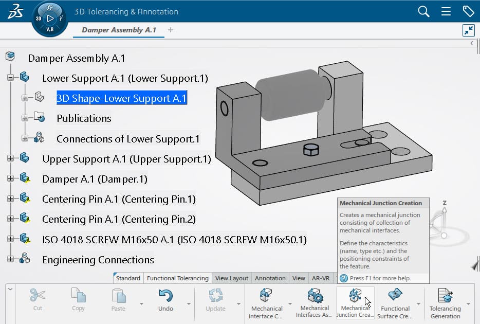The height and width of the screenshot is (324, 480).
Task: Click the 3DS logo icon
Action: [15, 12]
